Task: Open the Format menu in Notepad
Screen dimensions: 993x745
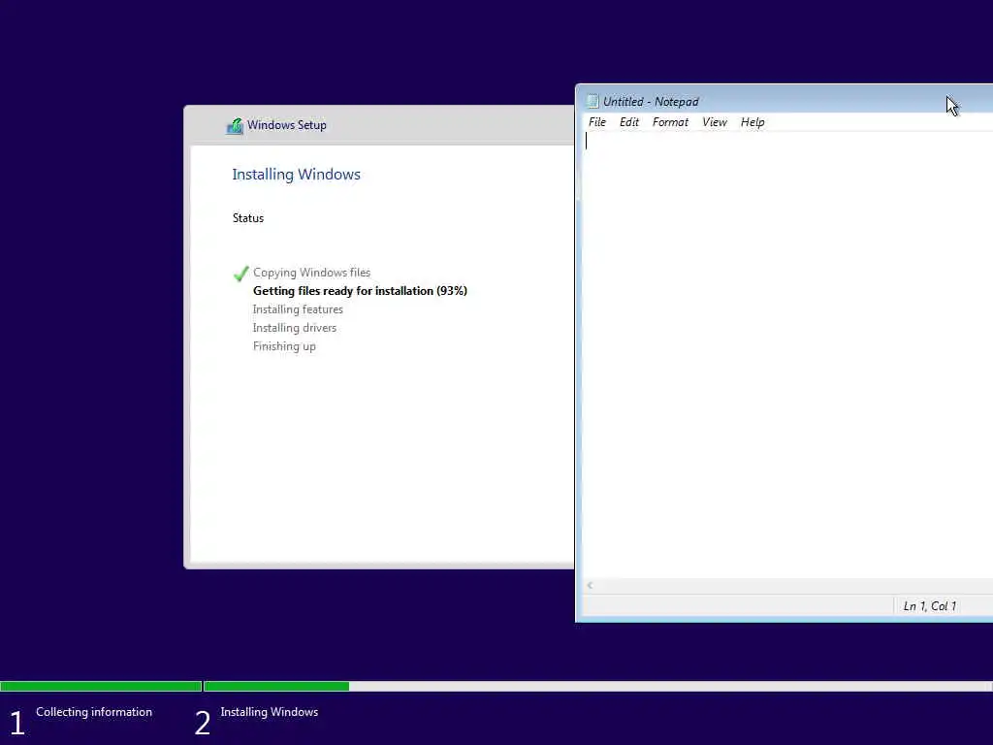Action: [670, 122]
